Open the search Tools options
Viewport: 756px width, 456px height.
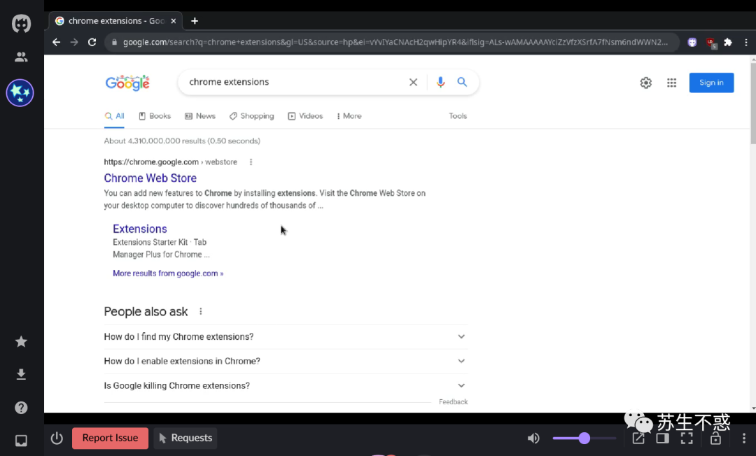coord(458,116)
